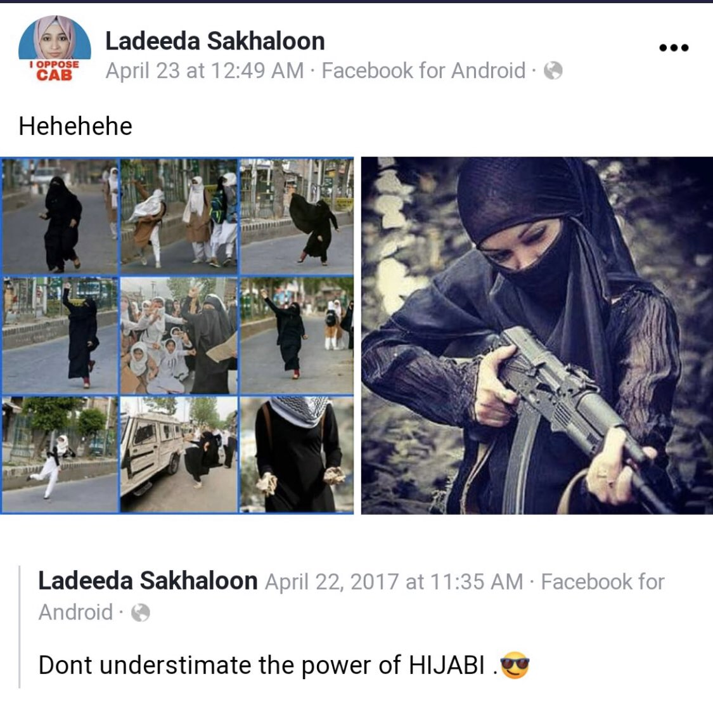Click the globe privacy icon on shared post

[x=141, y=613]
